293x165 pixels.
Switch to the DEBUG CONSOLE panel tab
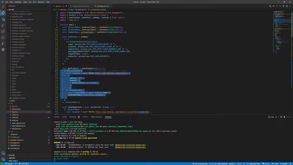96,117
